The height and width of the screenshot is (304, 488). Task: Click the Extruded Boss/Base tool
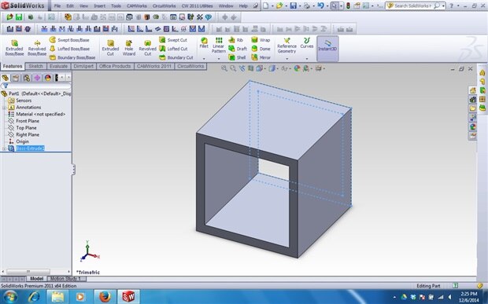click(x=14, y=47)
